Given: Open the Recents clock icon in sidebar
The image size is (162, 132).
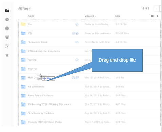Looking at the screenshot, I should tap(7, 19).
